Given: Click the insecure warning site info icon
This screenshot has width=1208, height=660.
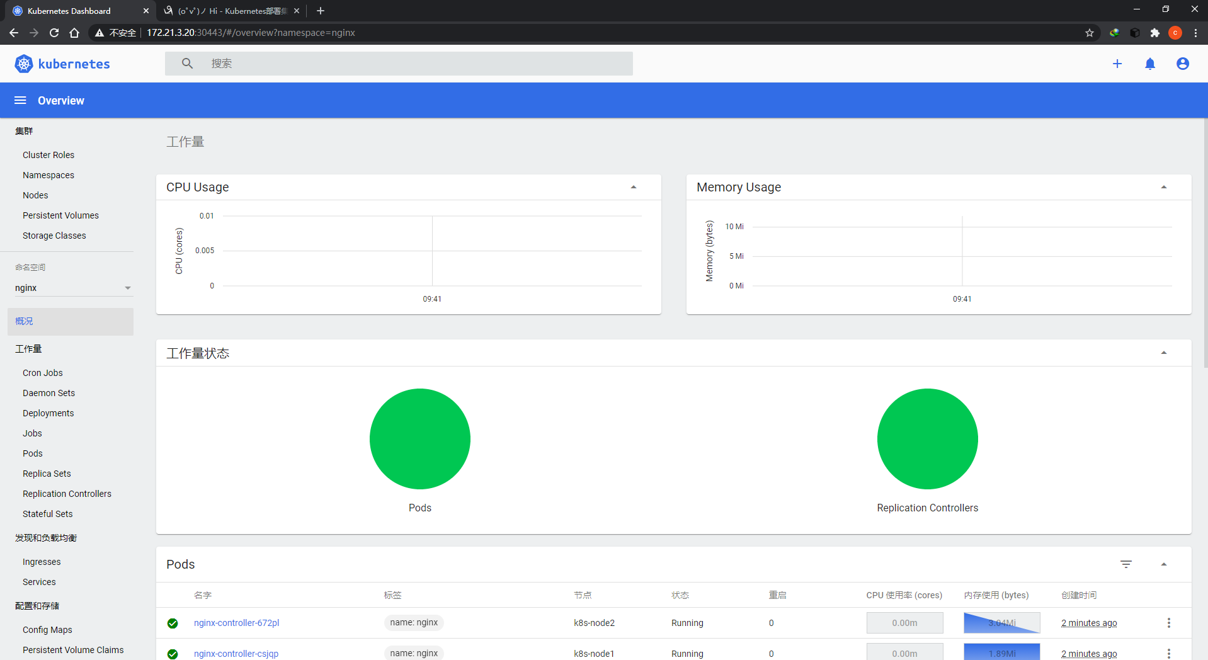Looking at the screenshot, I should 100,33.
